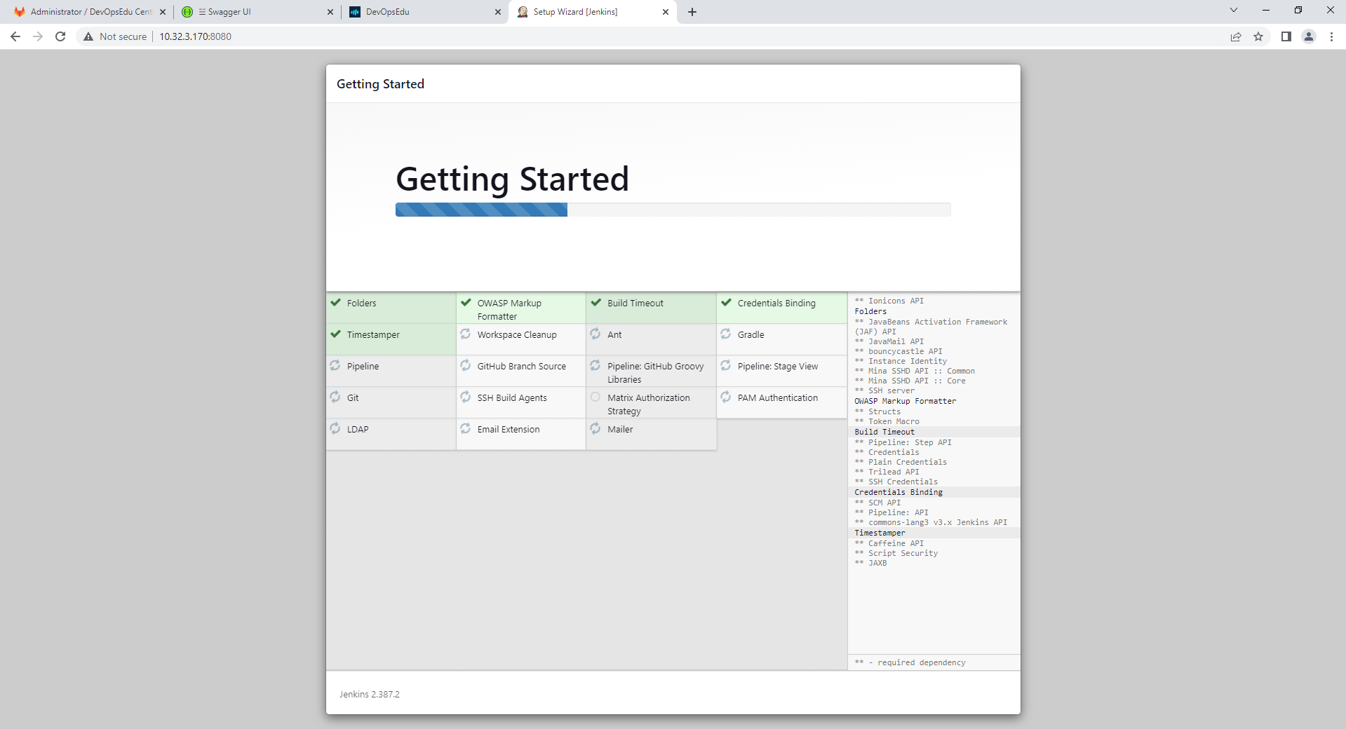The height and width of the screenshot is (729, 1346).
Task: Click '** SSH Credentials' log entry
Action: point(896,482)
